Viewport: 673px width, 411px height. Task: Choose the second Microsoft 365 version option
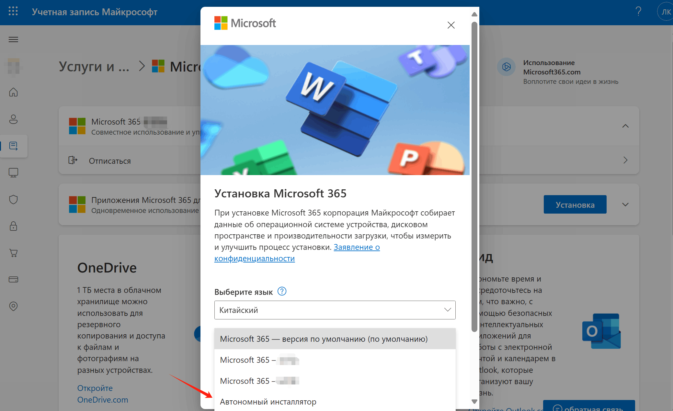(335, 360)
